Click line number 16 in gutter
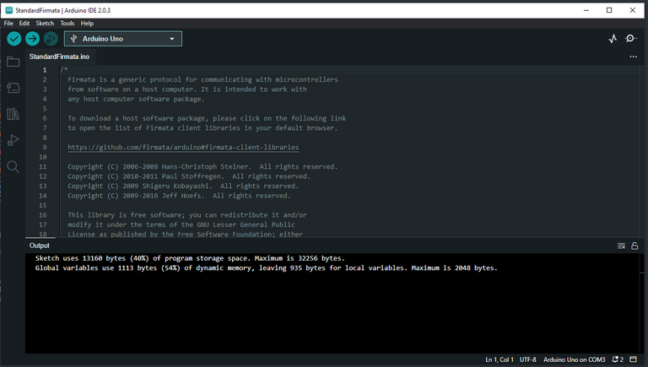 point(42,215)
